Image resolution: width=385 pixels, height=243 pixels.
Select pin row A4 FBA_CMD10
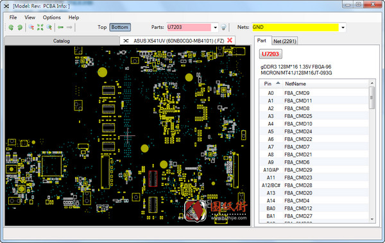(x=314, y=124)
